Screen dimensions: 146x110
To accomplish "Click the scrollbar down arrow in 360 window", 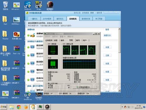I will pyautogui.click(x=119, y=90).
